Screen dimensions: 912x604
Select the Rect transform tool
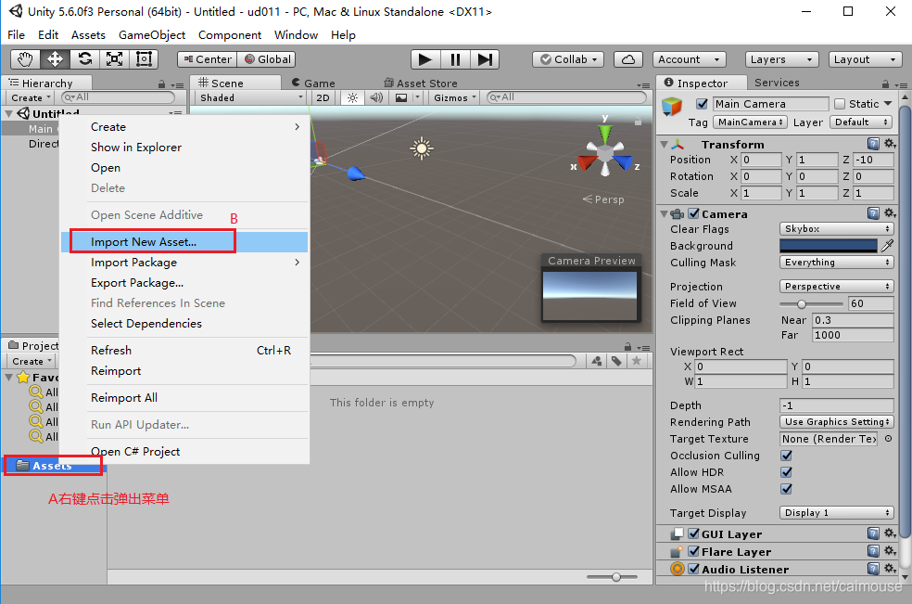click(x=144, y=58)
